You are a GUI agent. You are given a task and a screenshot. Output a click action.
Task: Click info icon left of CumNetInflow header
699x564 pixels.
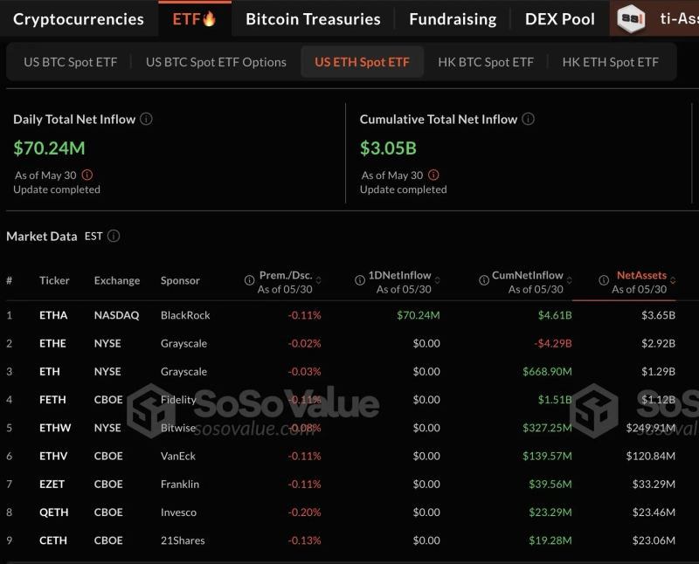tap(484, 280)
